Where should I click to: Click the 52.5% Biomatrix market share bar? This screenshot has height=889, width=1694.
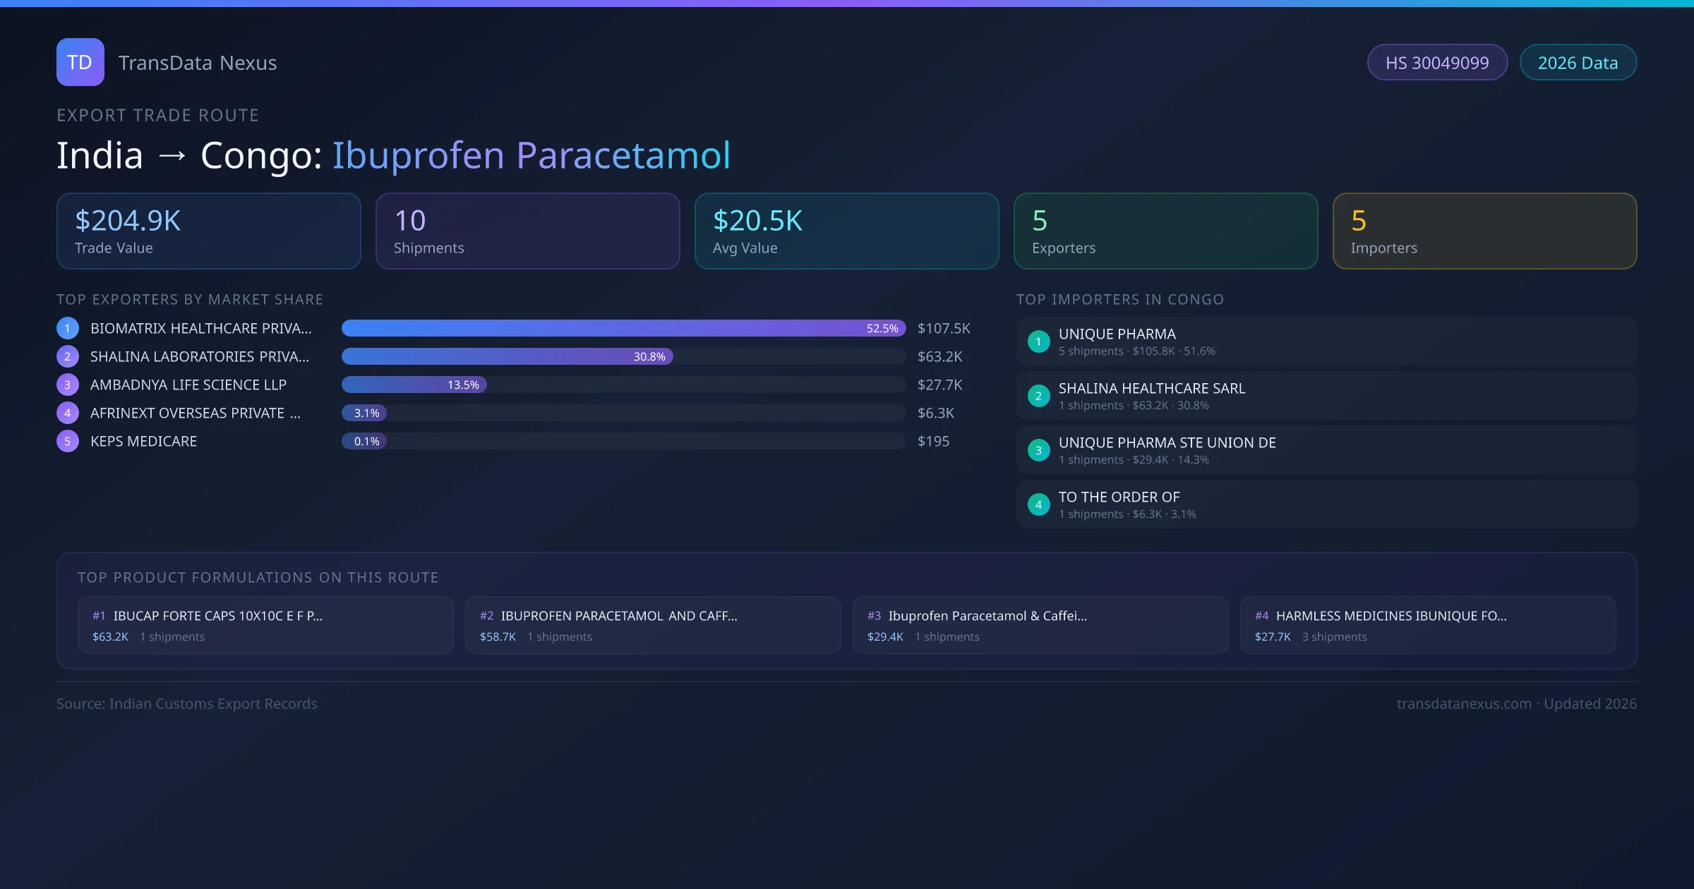click(x=623, y=328)
